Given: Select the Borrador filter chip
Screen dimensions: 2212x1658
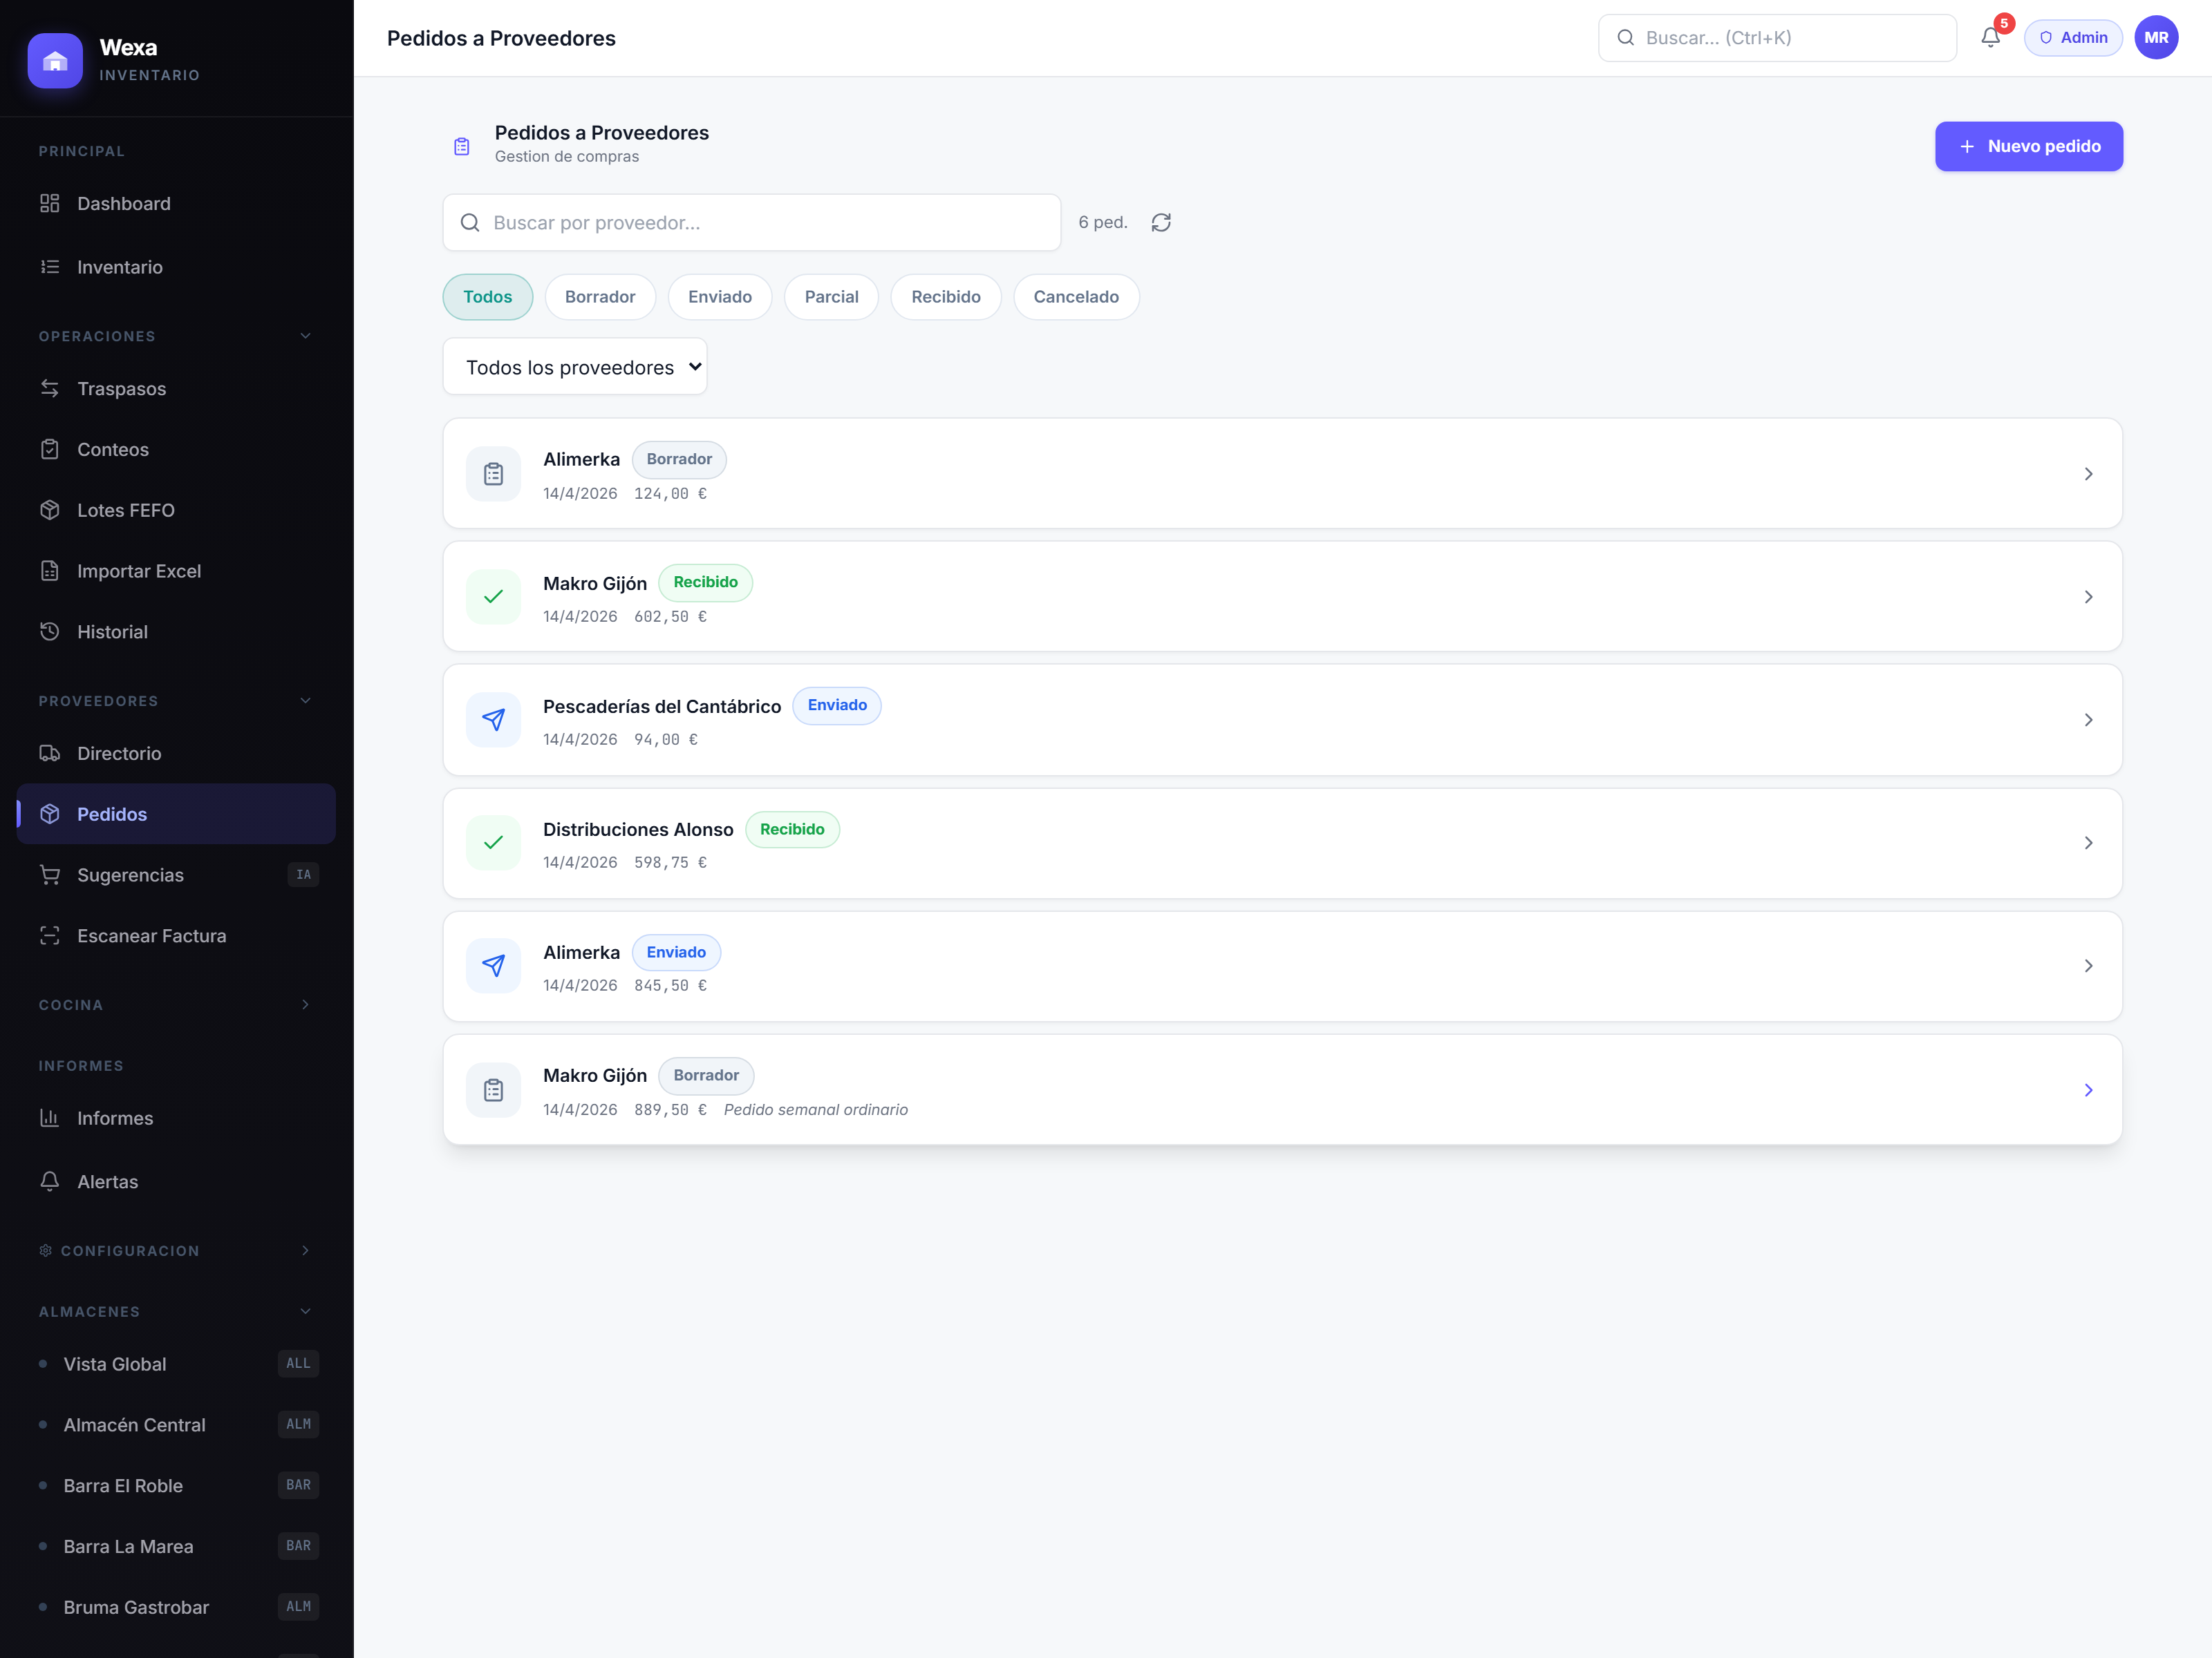Looking at the screenshot, I should click(x=600, y=297).
